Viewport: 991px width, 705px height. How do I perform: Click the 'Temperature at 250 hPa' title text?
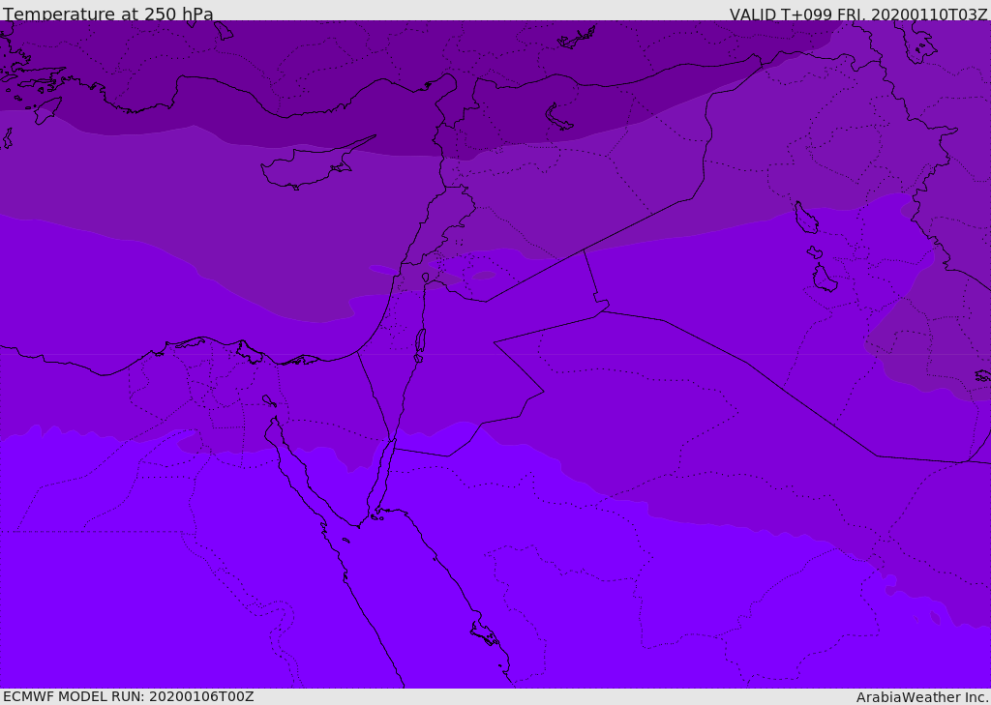tap(108, 14)
